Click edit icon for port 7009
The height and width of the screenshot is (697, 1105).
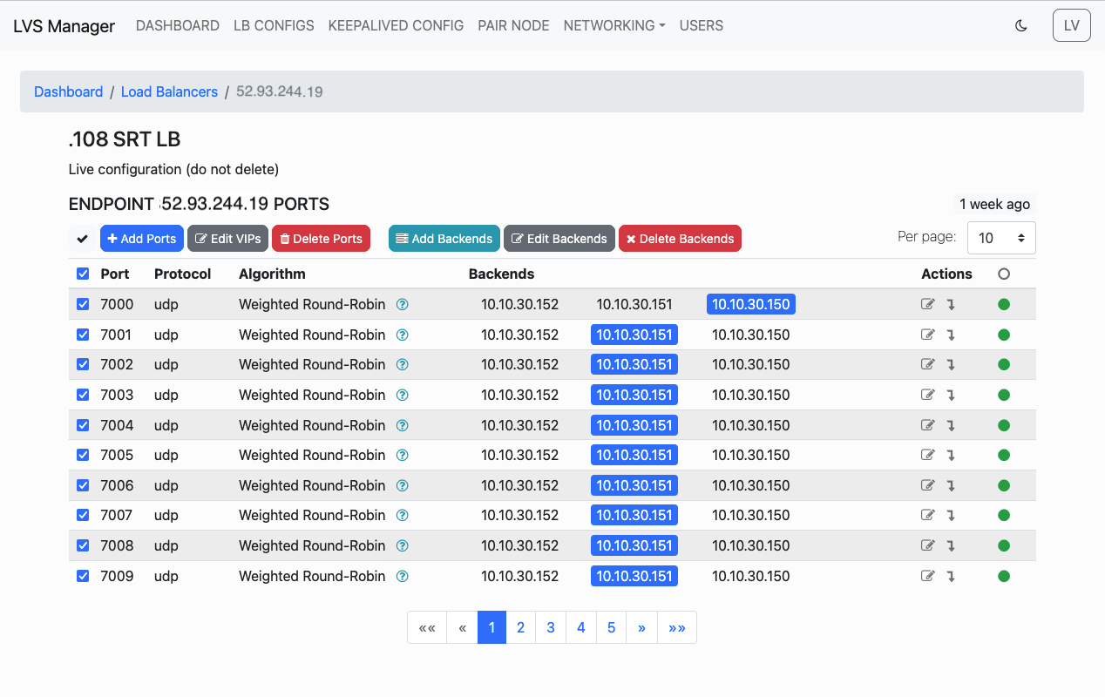928,576
